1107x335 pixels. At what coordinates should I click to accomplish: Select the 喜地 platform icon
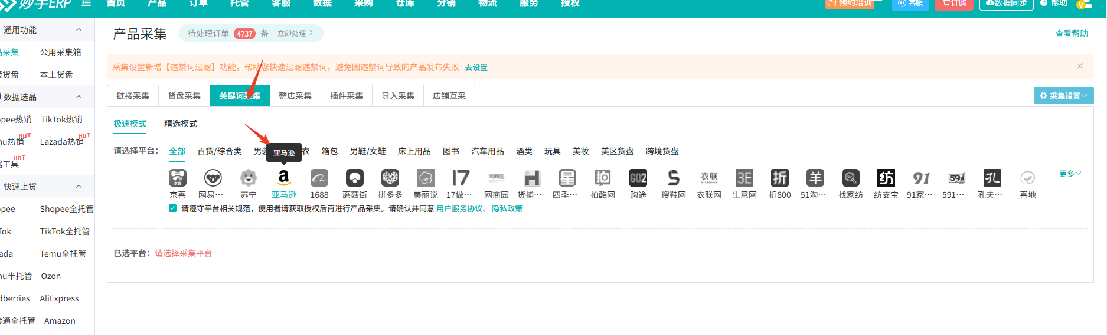1028,178
